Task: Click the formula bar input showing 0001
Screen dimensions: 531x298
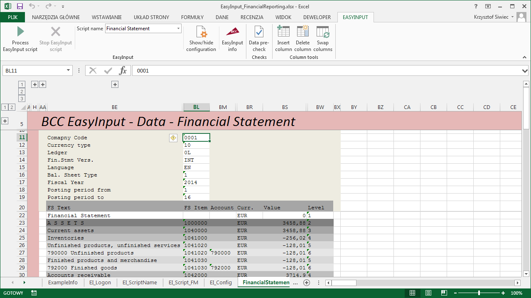Action: [327, 71]
